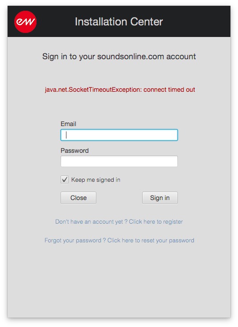Image resolution: width=238 pixels, height=327 pixels.
Task: Click inside the Password input field
Action: click(119, 161)
